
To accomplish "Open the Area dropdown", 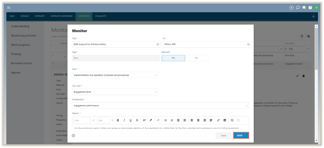I will [x=115, y=75].
